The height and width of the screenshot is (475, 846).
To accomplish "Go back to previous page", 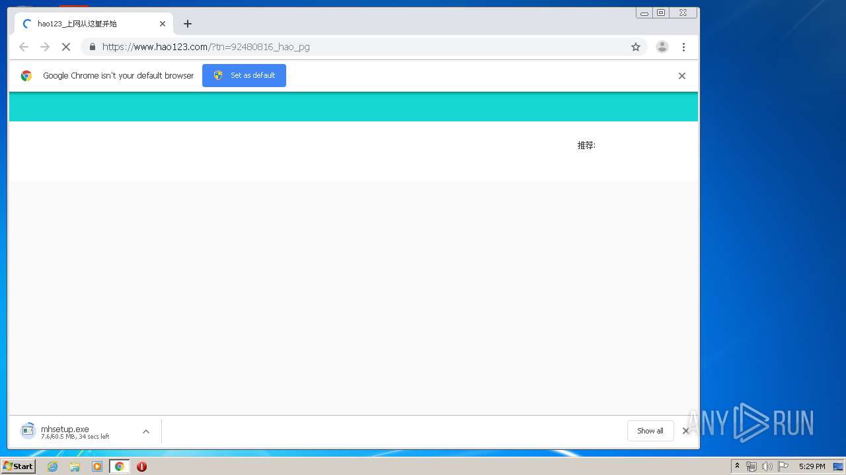I will [x=24, y=47].
